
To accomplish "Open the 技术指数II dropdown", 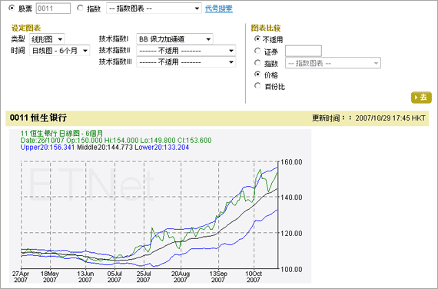I will [186, 51].
